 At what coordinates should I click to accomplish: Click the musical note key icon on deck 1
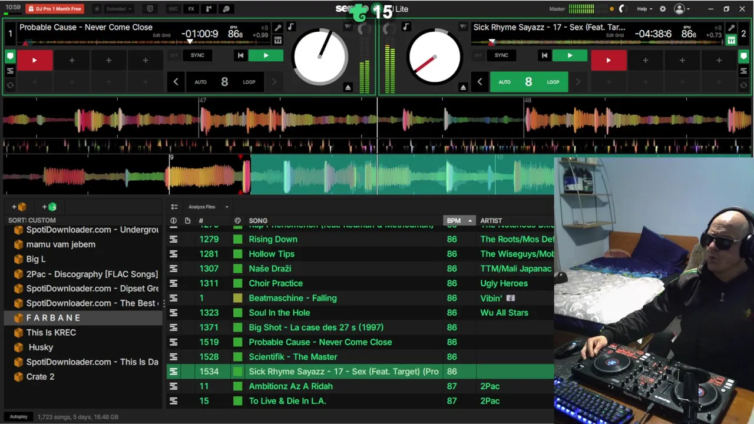(x=290, y=27)
